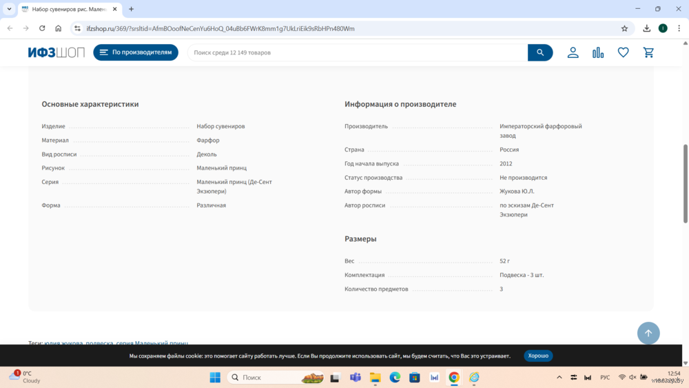This screenshot has height=388, width=689.
Task: Open the muted volume tray icon
Action: pos(633,378)
